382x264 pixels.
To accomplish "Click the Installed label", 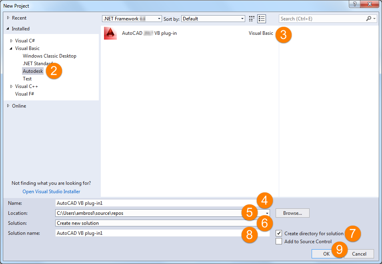I will (x=21, y=29).
